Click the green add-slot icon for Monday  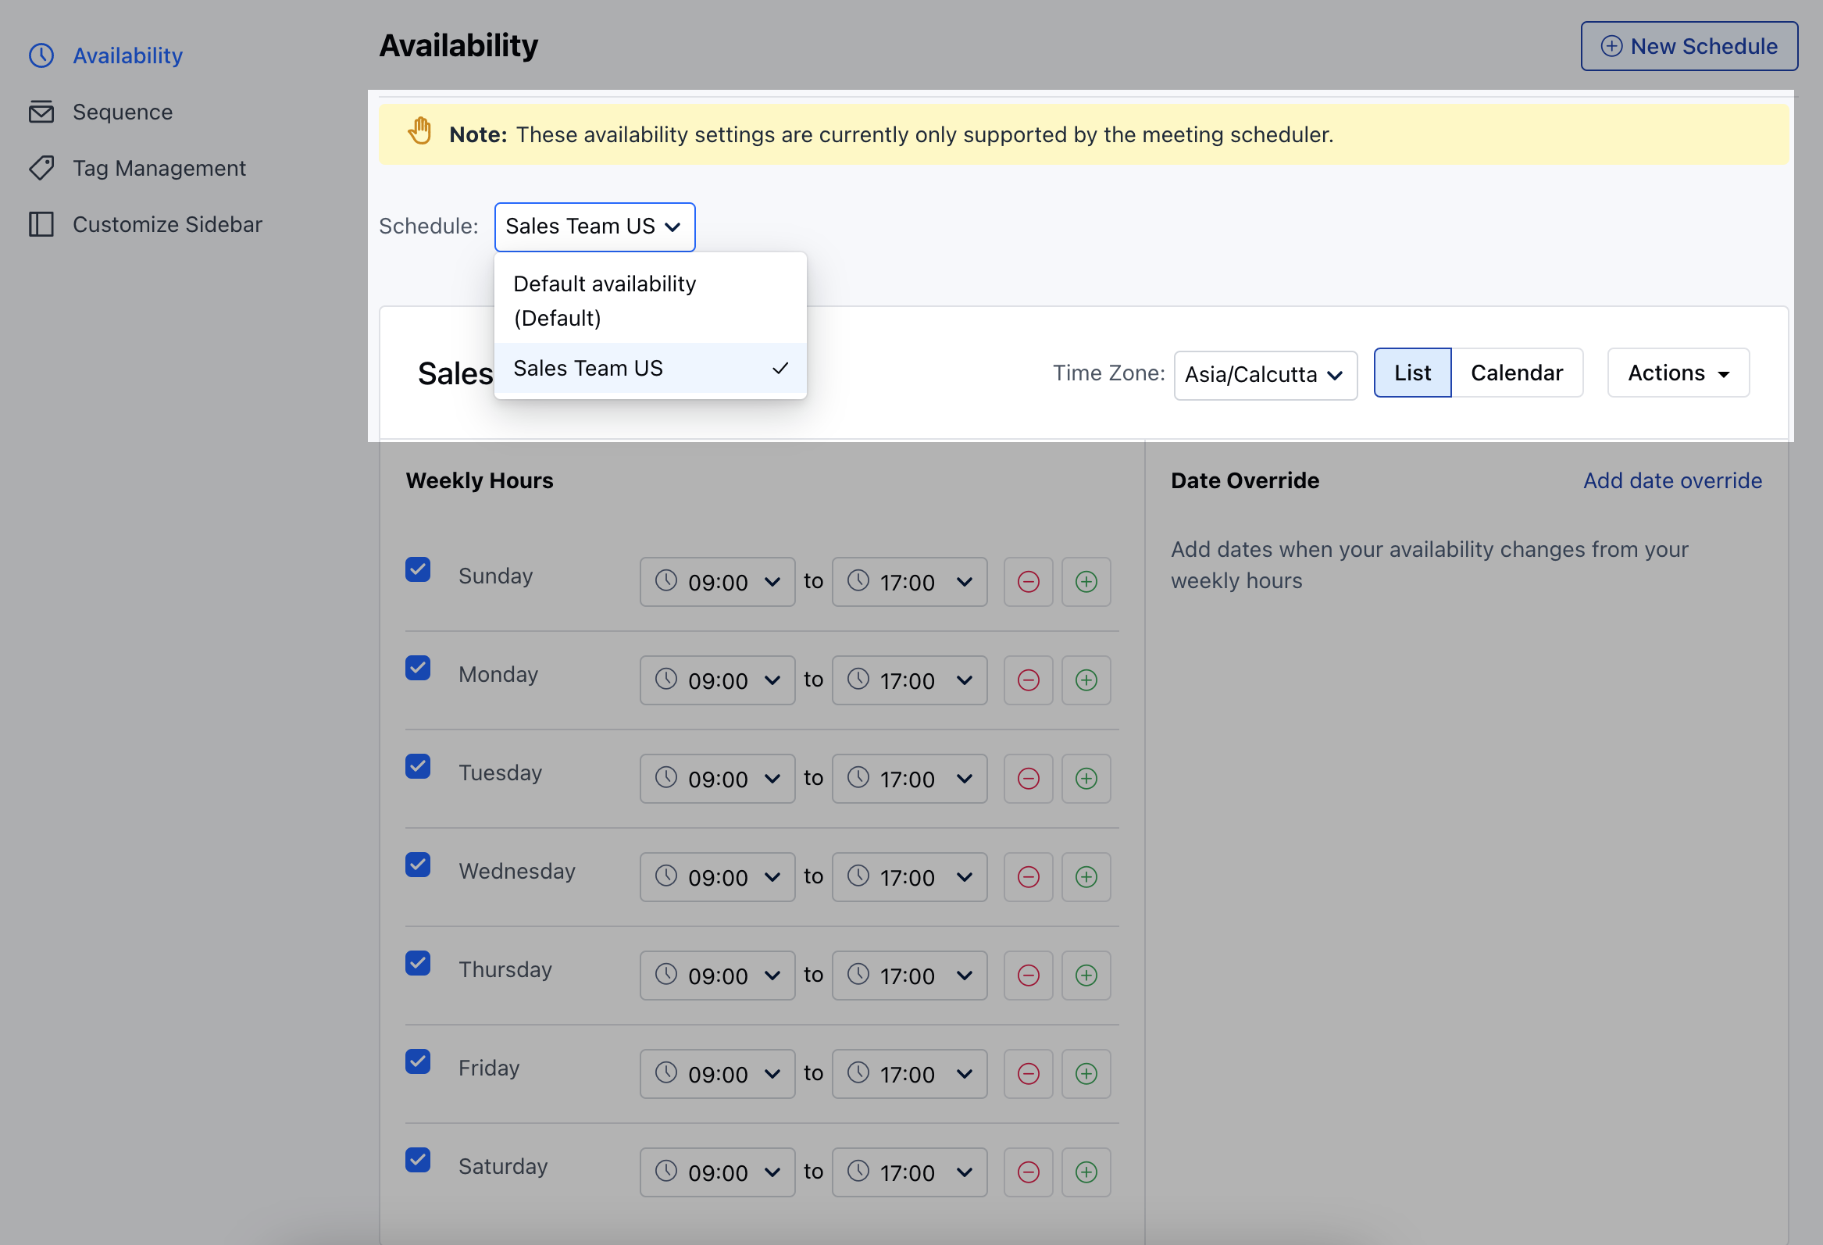coord(1086,680)
